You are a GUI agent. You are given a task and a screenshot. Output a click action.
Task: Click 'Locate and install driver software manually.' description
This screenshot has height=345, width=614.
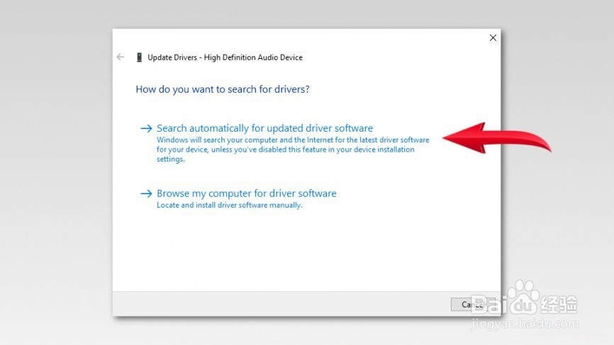coord(230,205)
